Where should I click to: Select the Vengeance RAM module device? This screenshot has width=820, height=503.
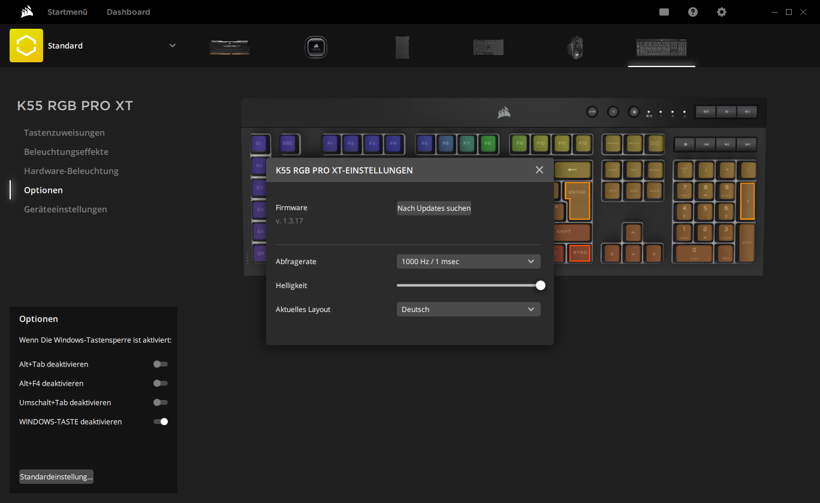pyautogui.click(x=230, y=47)
